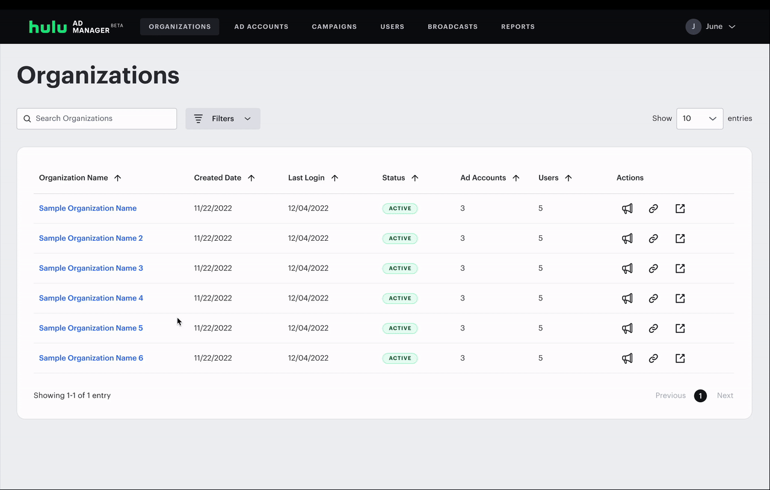This screenshot has height=490, width=770.
Task: Click the link icon for Sample Organization Name 5
Action: [653, 328]
